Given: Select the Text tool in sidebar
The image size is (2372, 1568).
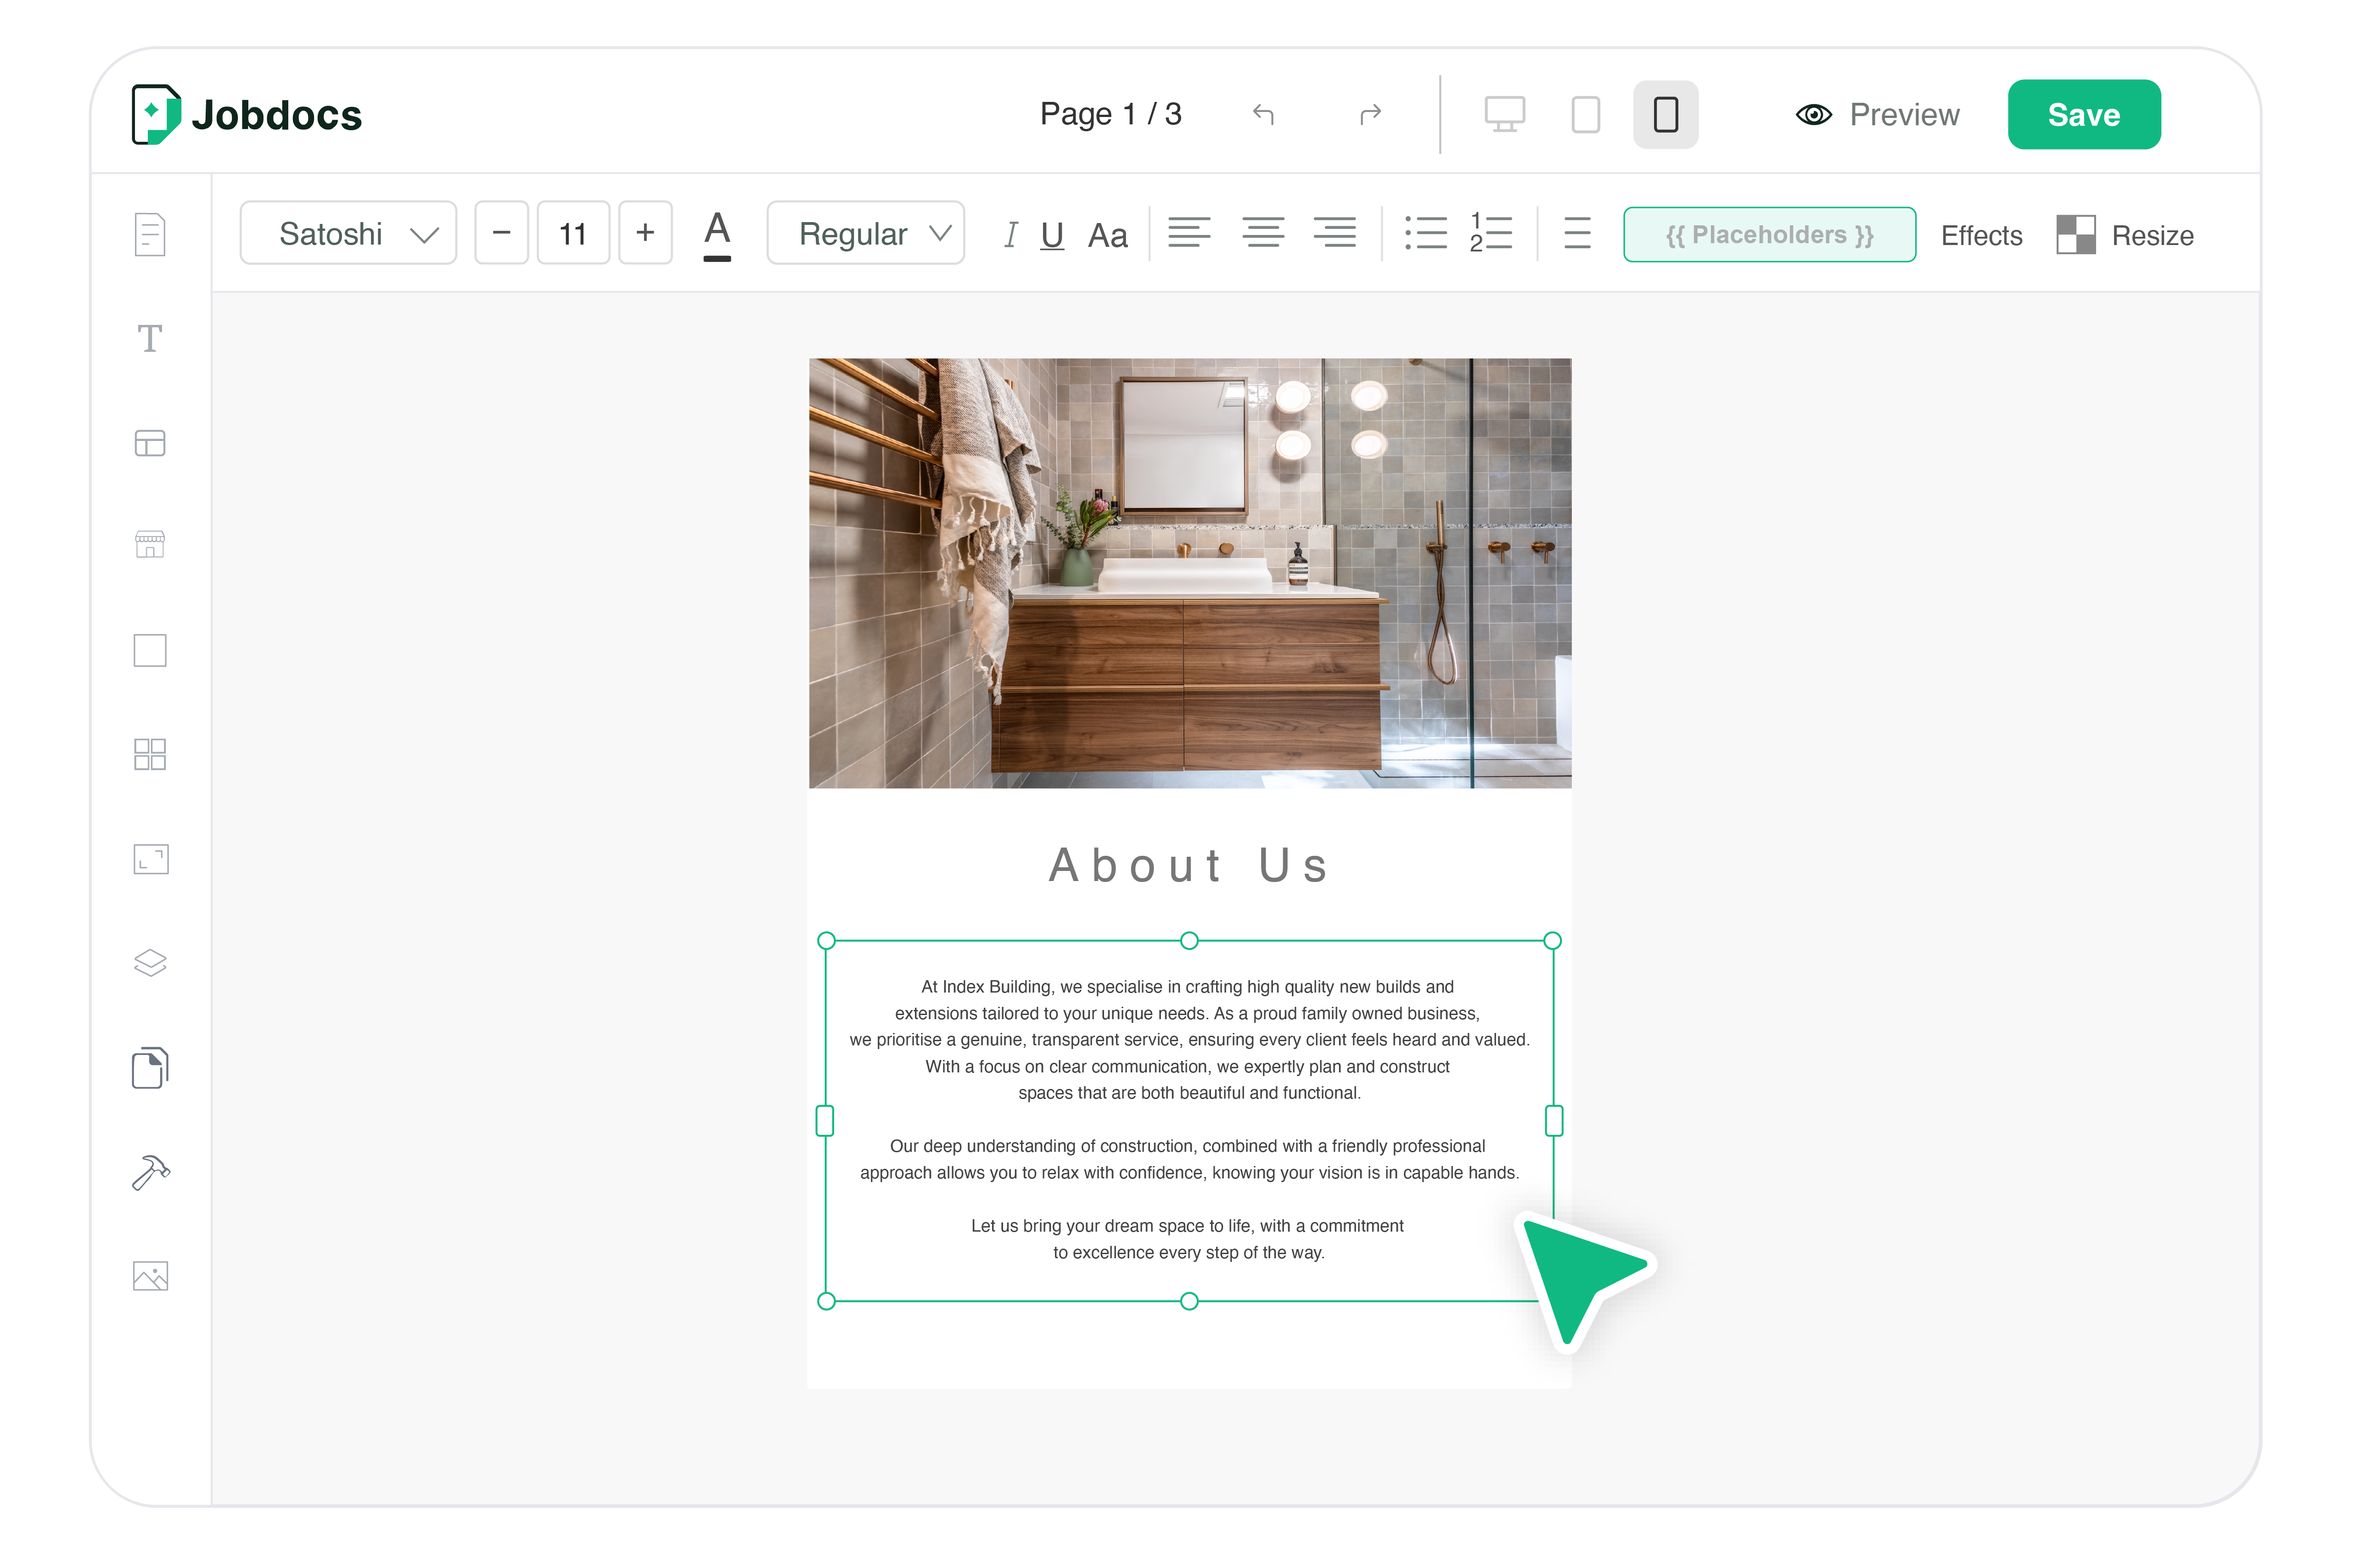Looking at the screenshot, I should coord(150,339).
